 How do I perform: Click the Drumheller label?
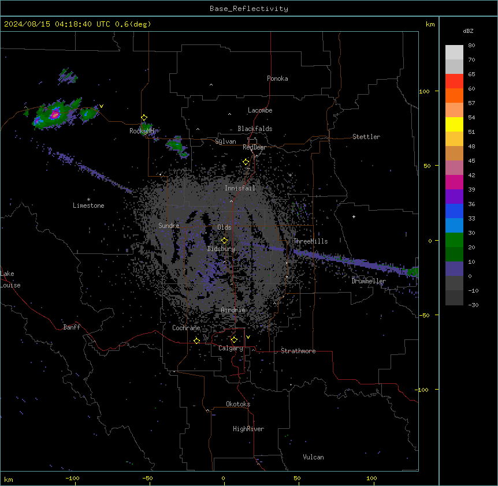[x=369, y=281]
